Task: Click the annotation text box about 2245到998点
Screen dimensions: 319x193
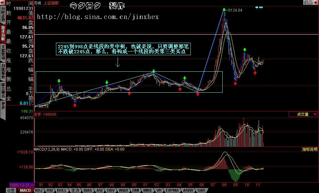Action: point(123,49)
